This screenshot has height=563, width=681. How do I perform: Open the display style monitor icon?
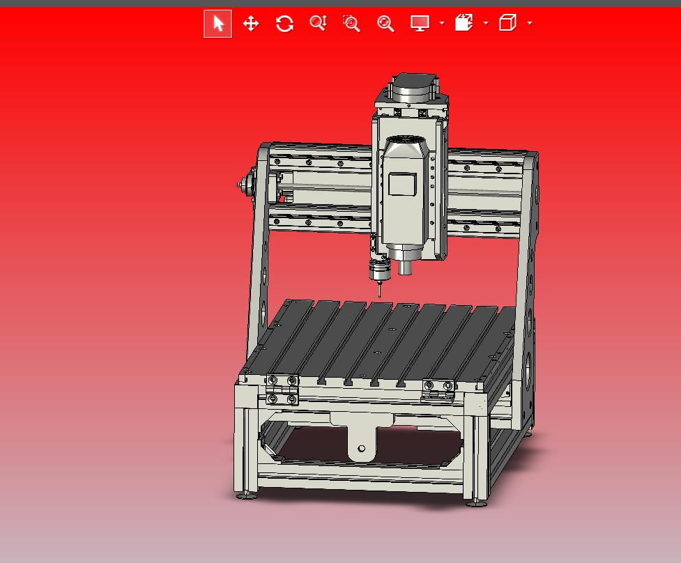[x=420, y=24]
